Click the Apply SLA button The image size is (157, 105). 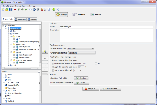tap(91, 89)
